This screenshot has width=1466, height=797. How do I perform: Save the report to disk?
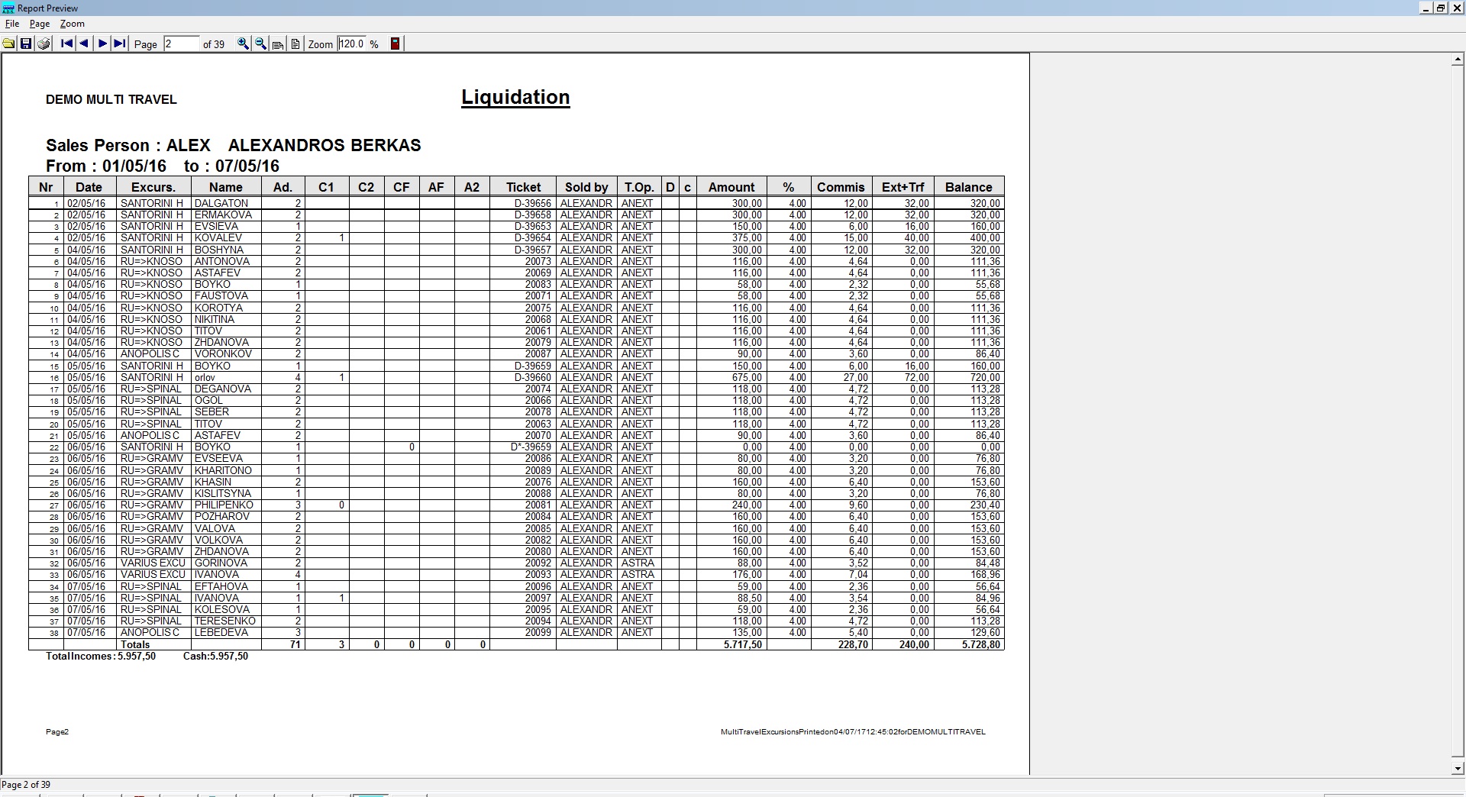[26, 44]
